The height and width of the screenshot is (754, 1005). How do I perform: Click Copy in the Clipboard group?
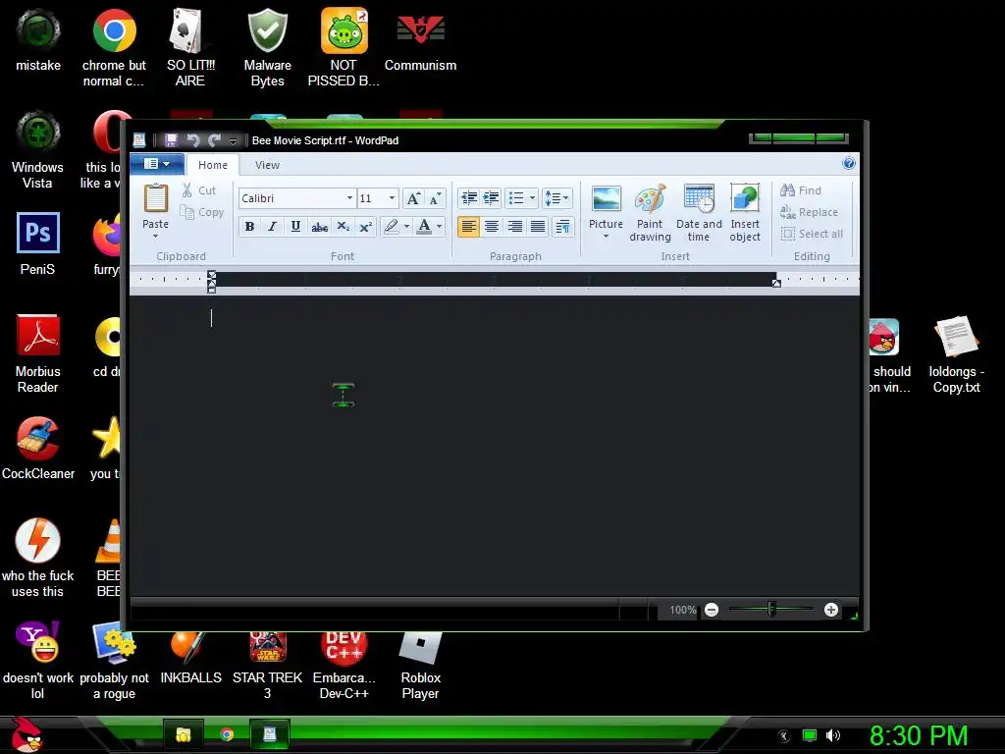[202, 212]
